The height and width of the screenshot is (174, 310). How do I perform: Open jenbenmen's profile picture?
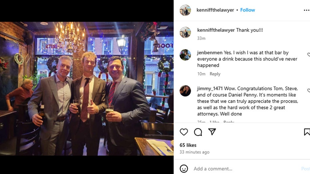point(185,55)
